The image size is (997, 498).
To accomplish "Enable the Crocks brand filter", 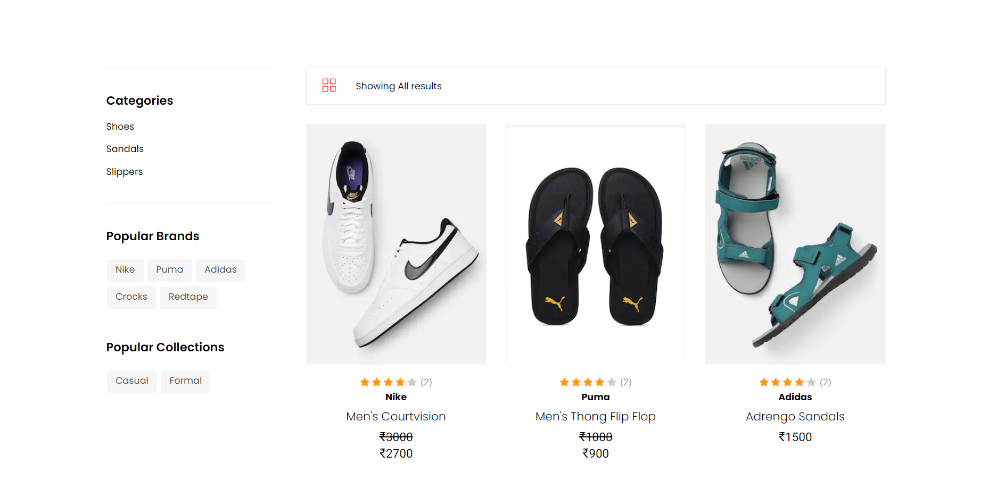I will click(x=131, y=297).
